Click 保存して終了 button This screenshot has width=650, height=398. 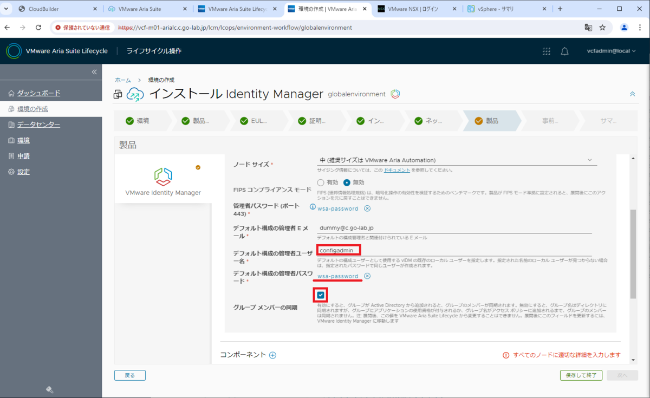(581, 375)
